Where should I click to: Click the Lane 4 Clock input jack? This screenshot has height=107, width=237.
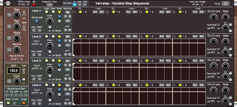[x=50, y=94]
